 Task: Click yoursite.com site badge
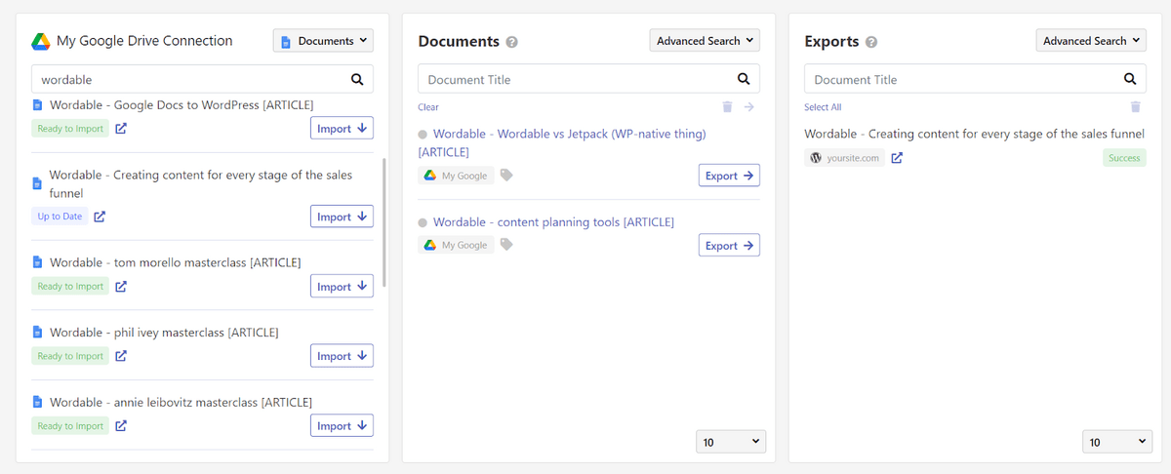(844, 158)
